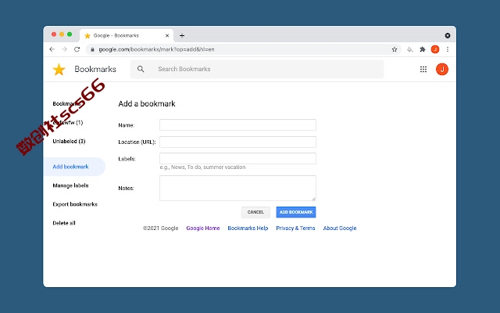This screenshot has height=313, width=500.
Task: Click the Notes resize handle corner
Action: [314, 199]
